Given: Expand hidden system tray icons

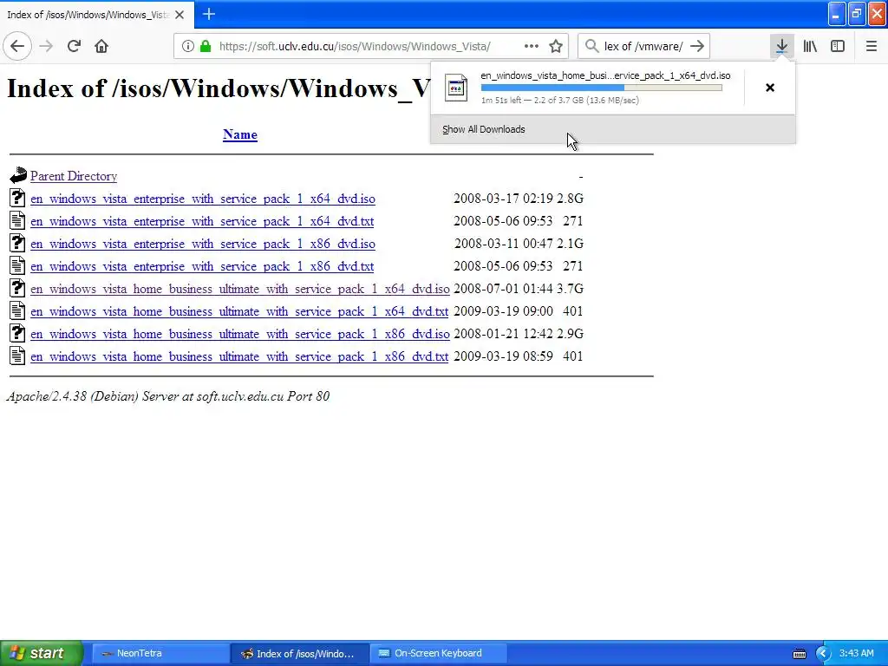Looking at the screenshot, I should 823,653.
